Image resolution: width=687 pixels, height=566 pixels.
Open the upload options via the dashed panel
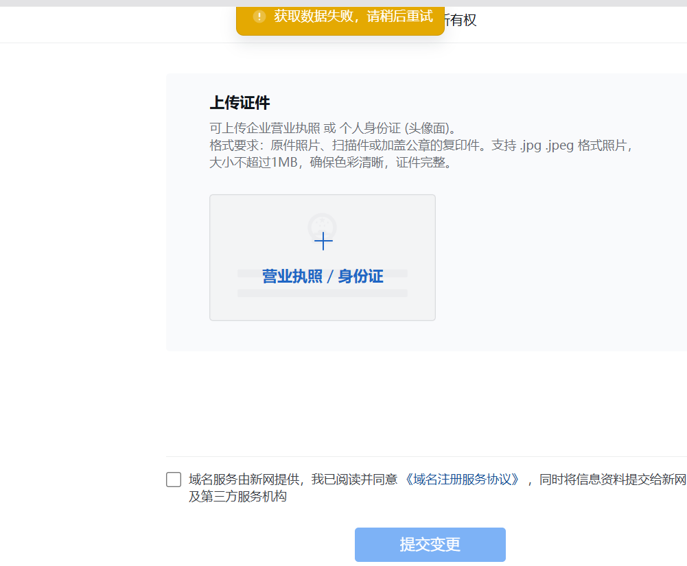pos(323,257)
